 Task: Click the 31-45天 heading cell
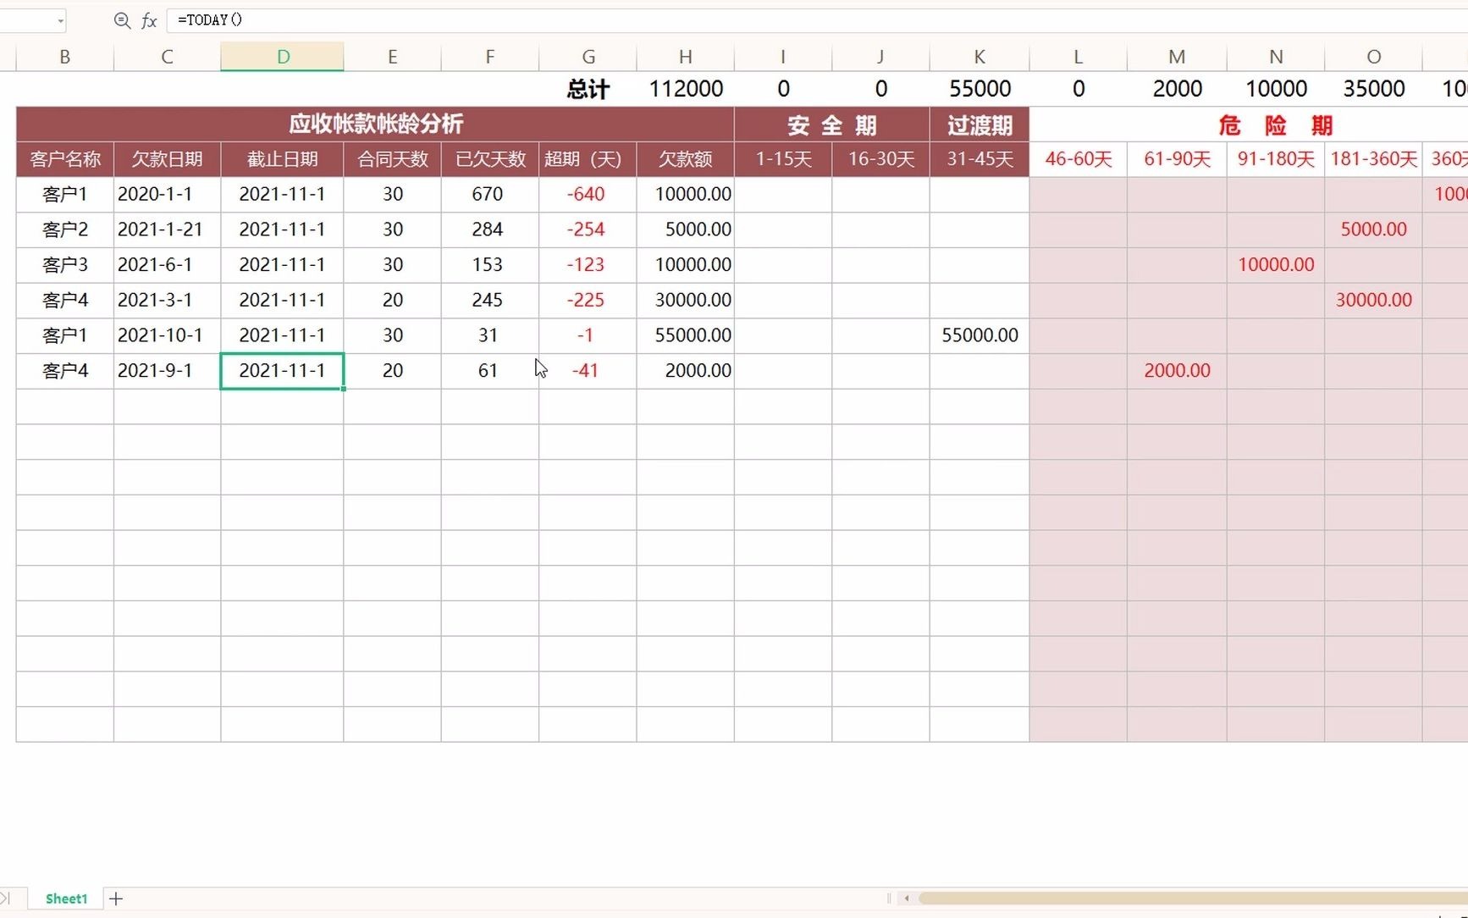pos(980,159)
